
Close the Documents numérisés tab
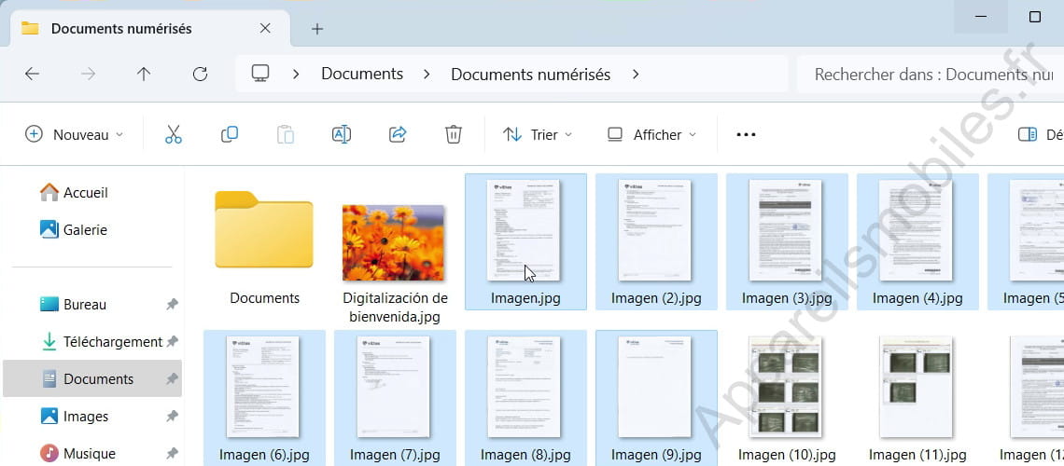point(265,29)
